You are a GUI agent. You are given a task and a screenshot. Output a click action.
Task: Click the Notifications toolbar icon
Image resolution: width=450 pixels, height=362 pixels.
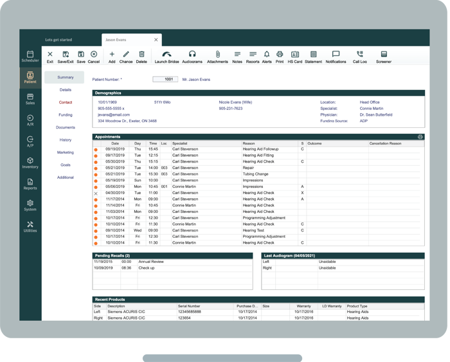pyautogui.click(x=336, y=55)
